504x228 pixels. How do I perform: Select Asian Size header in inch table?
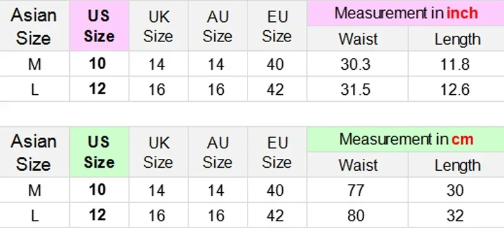click(33, 26)
